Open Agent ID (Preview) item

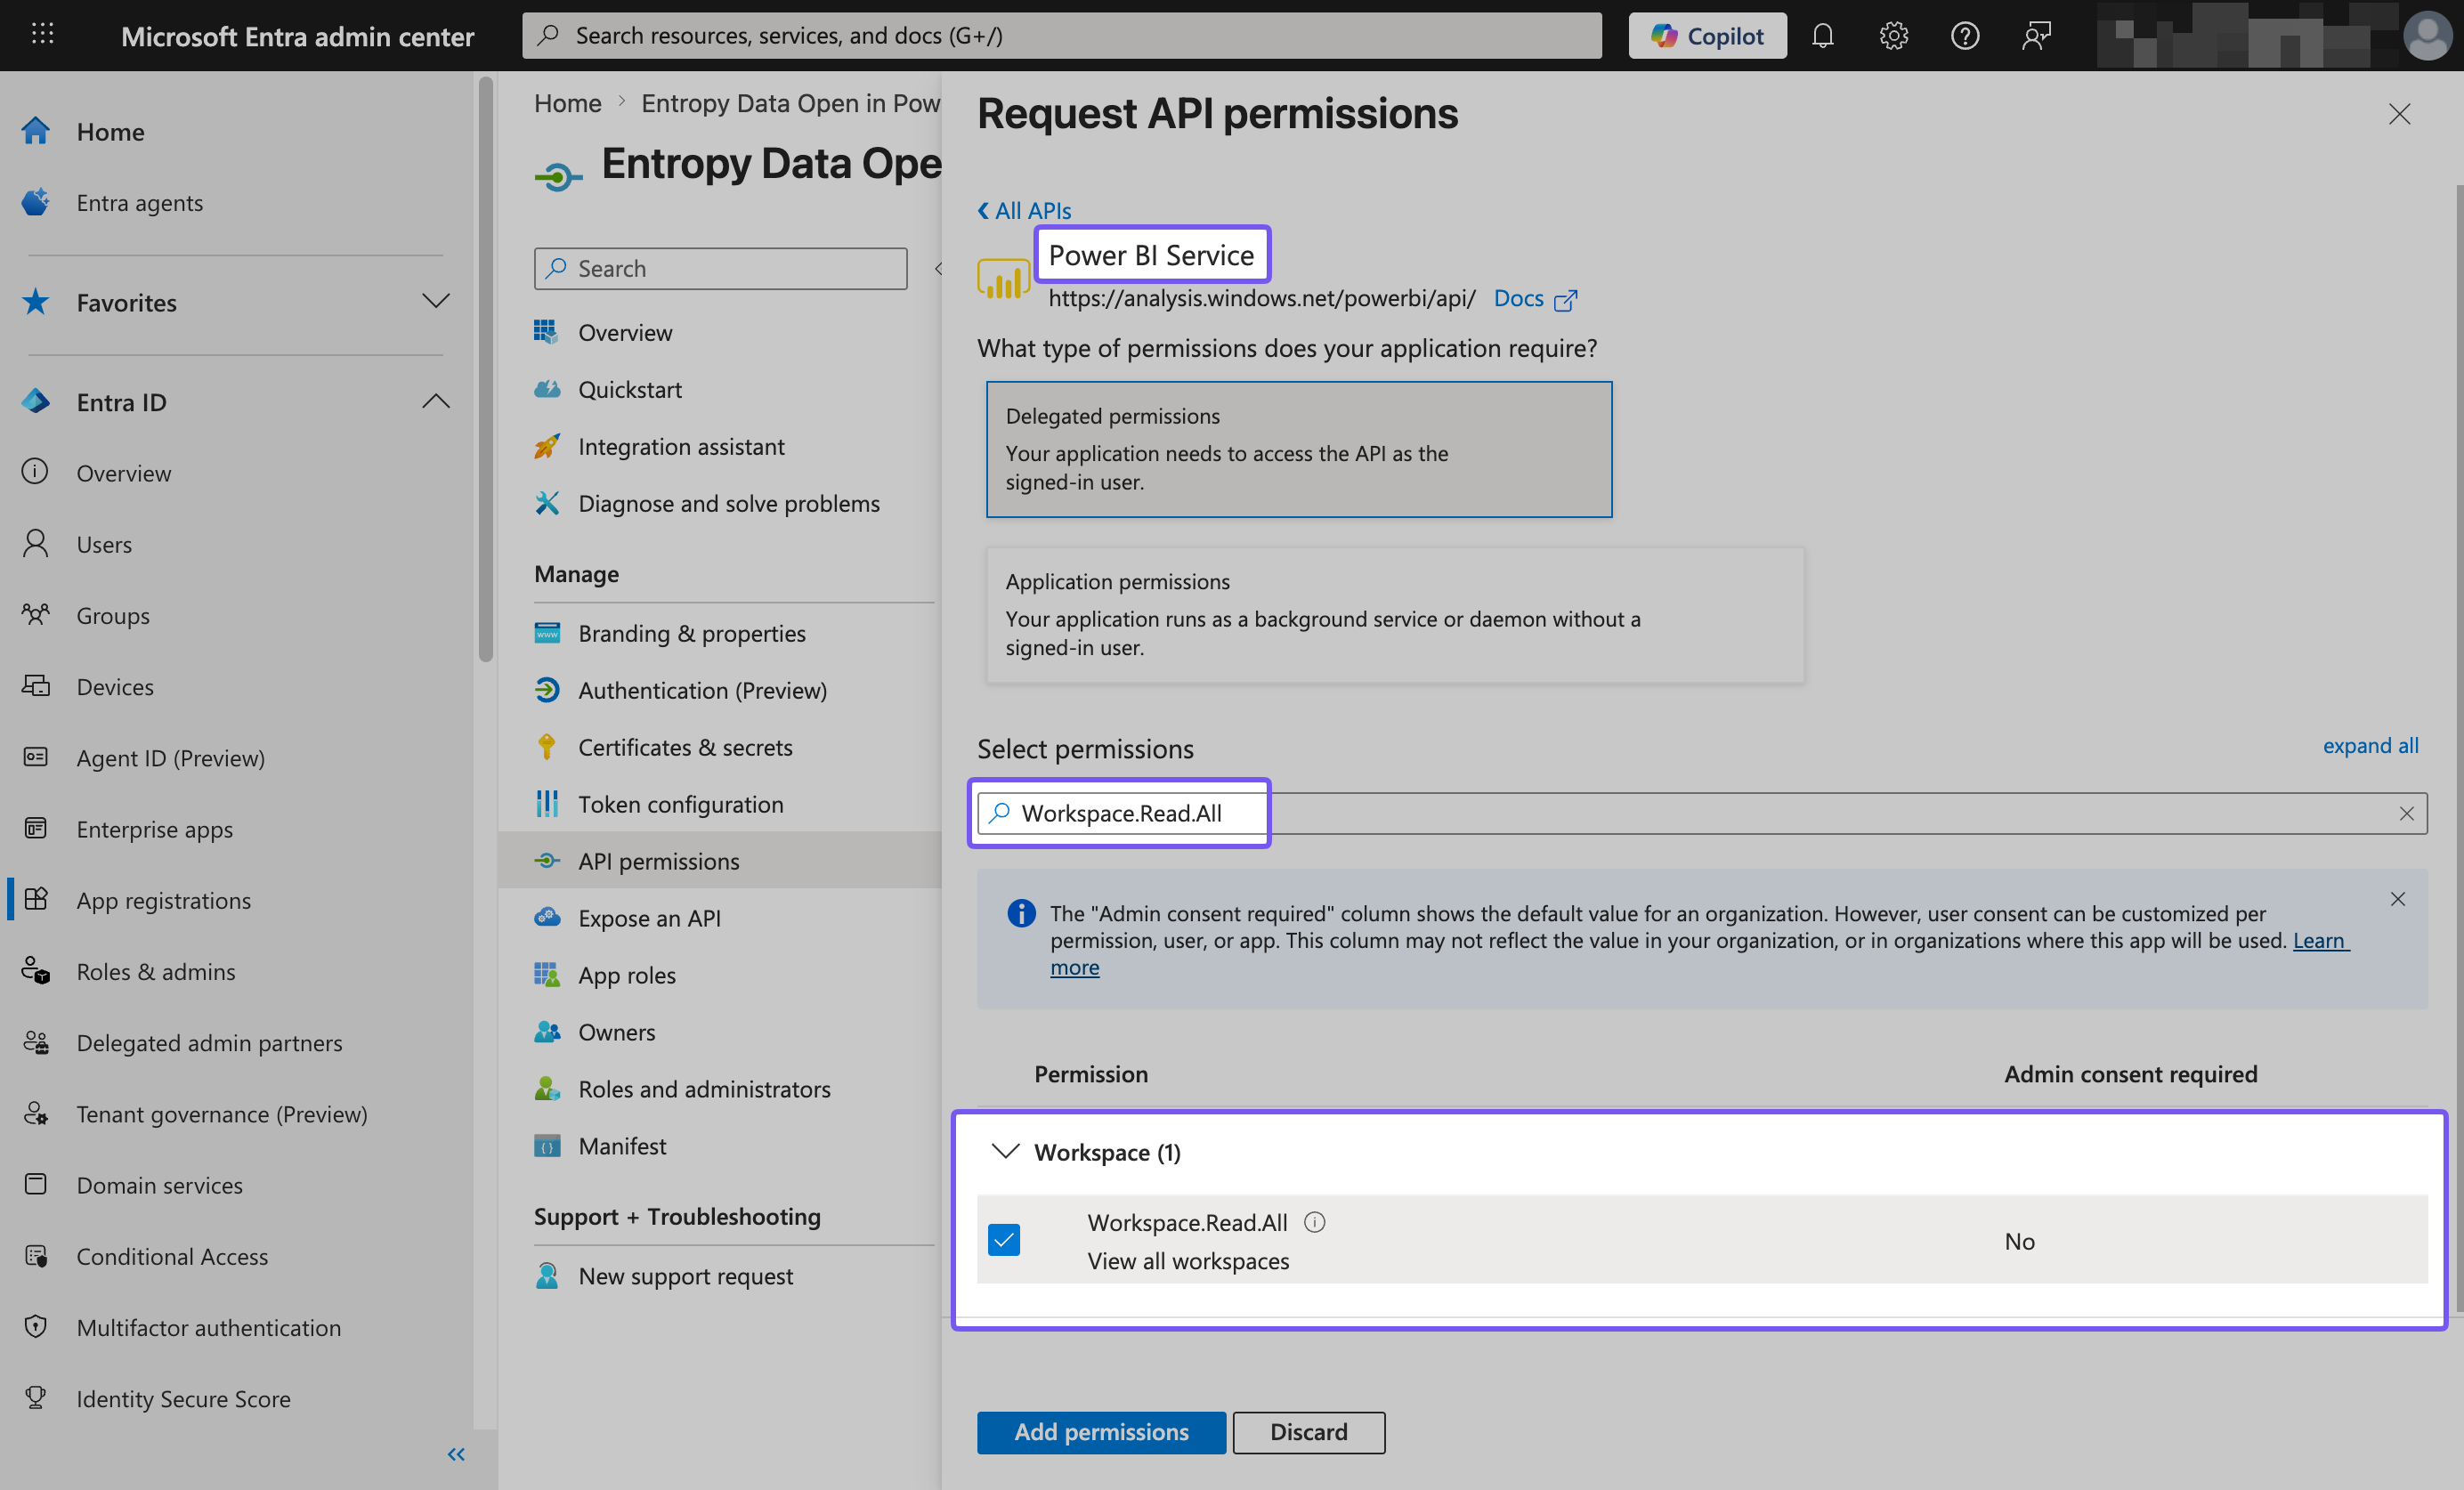point(170,757)
